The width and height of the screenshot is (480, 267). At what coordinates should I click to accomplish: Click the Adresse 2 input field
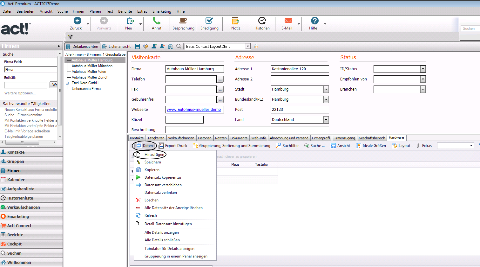click(x=300, y=79)
